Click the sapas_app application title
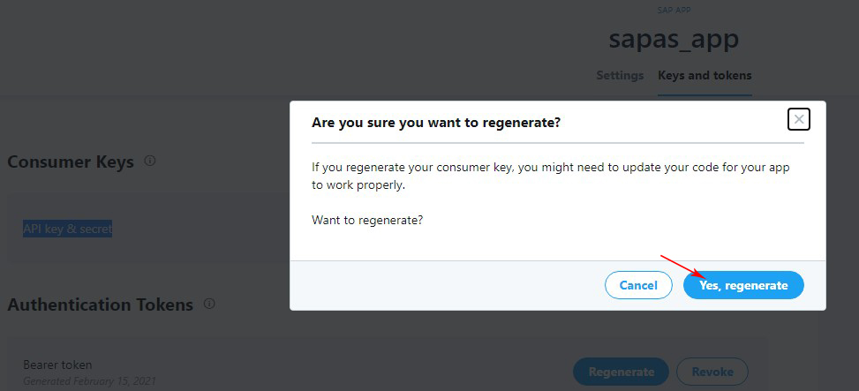The width and height of the screenshot is (859, 391). (x=674, y=39)
